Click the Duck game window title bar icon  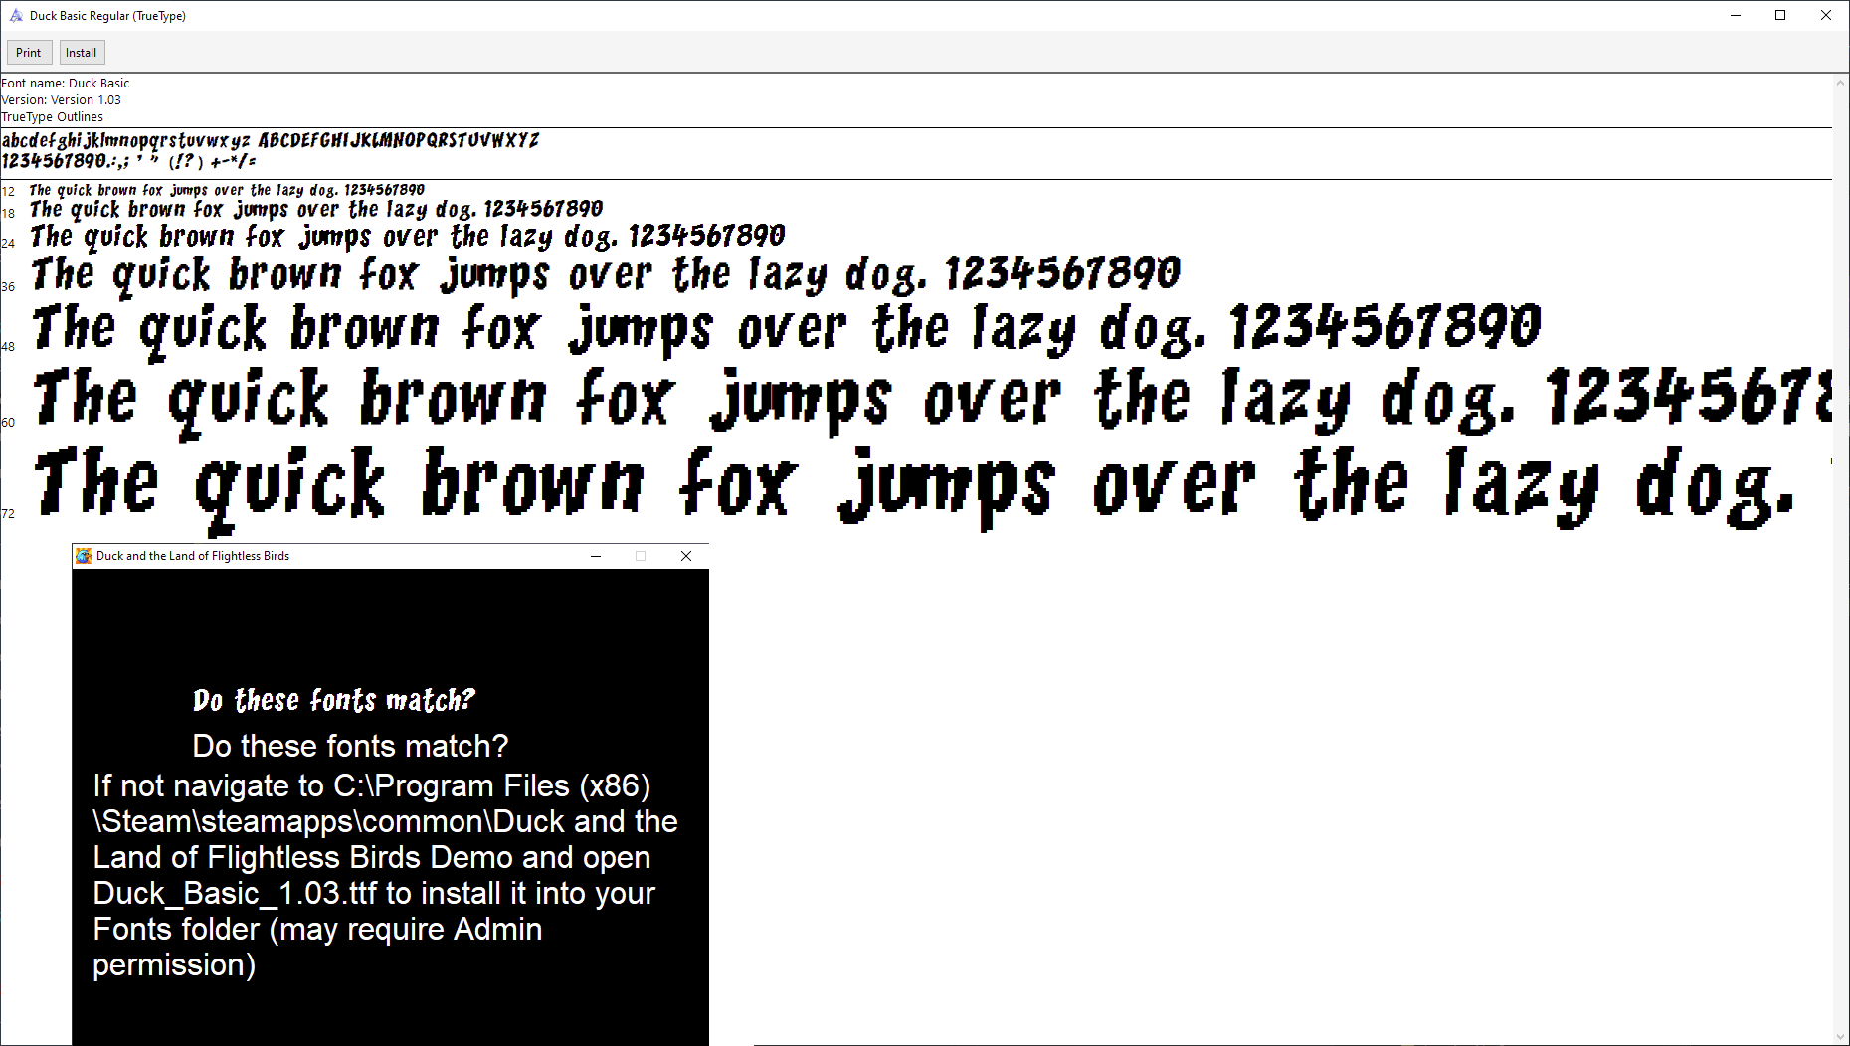(84, 556)
